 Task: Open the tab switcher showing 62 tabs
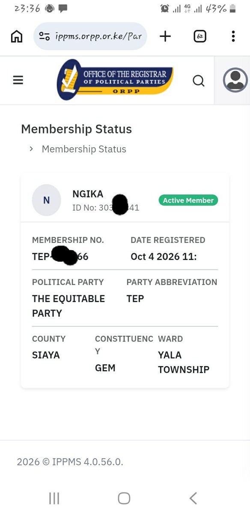(x=199, y=36)
